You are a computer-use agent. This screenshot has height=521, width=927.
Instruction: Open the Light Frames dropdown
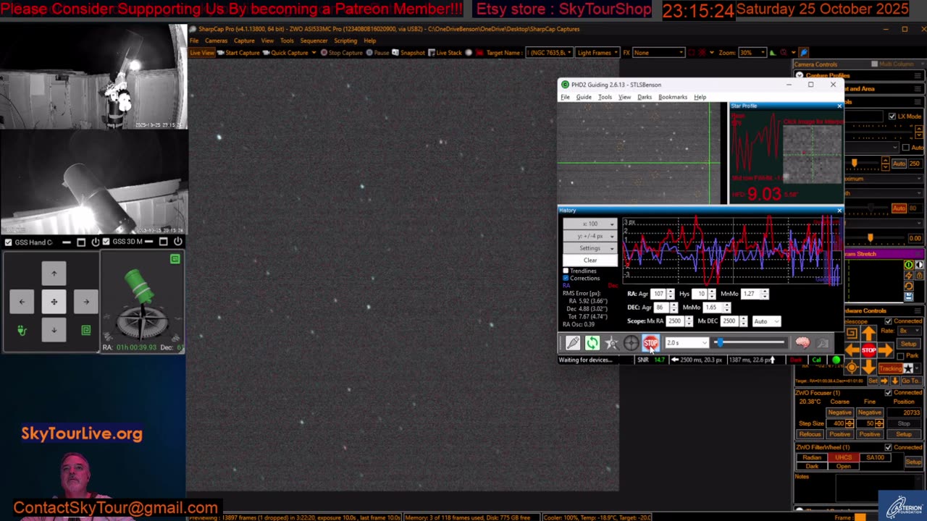coord(597,52)
